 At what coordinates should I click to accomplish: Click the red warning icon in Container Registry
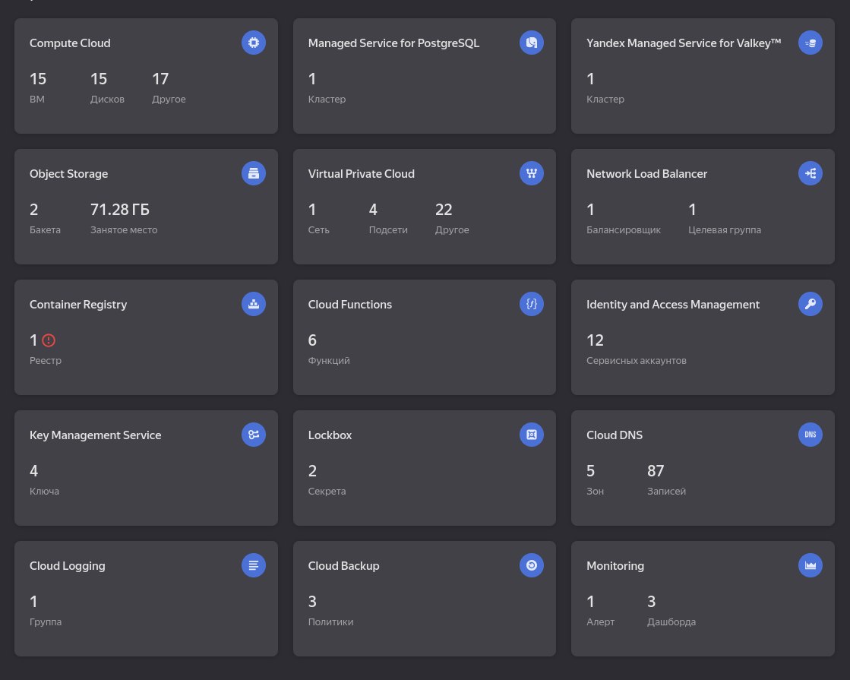pyautogui.click(x=49, y=340)
